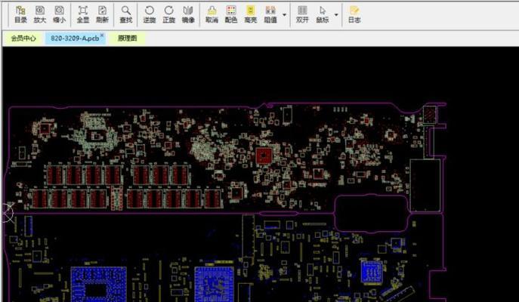Click the large blue chip with hollow center
519x302 pixels.
[99, 285]
